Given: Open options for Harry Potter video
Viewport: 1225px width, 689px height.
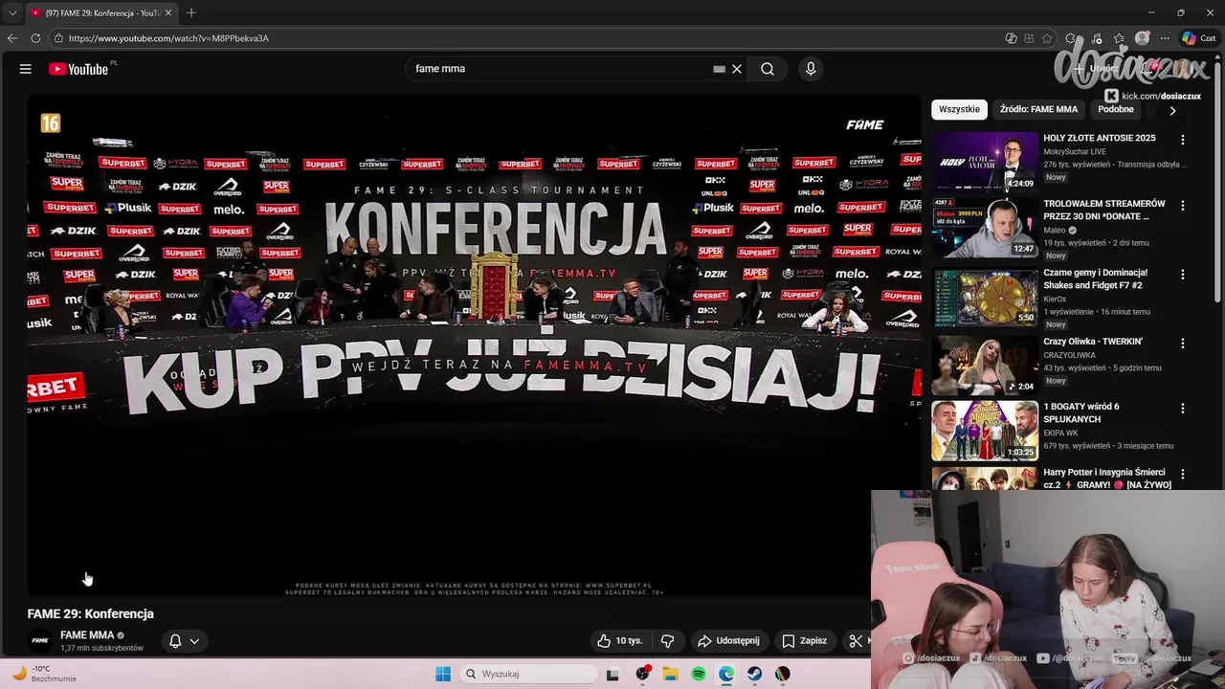Looking at the screenshot, I should pos(1183,475).
